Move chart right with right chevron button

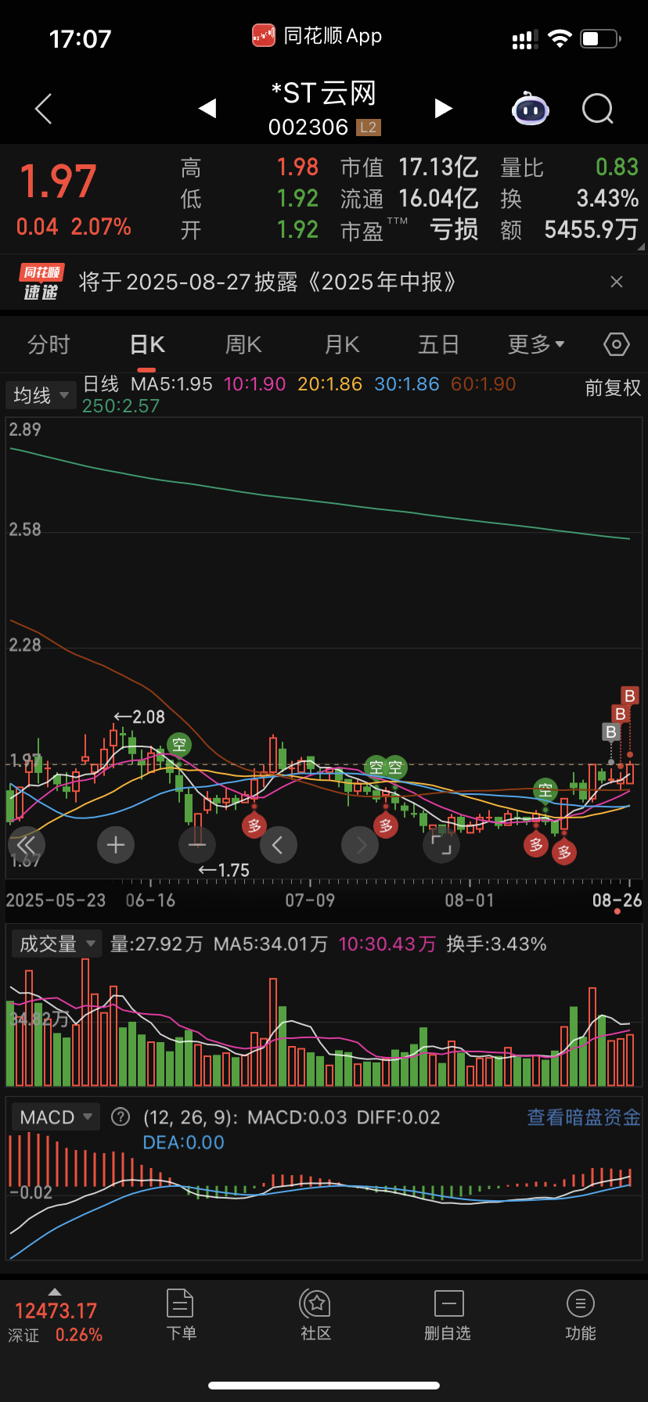pyautogui.click(x=360, y=845)
